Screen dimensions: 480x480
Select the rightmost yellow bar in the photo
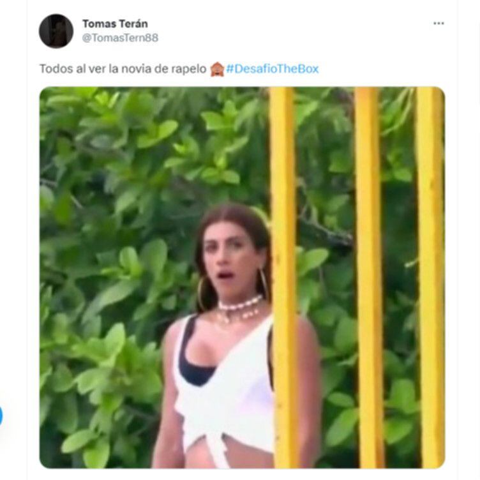point(430,274)
